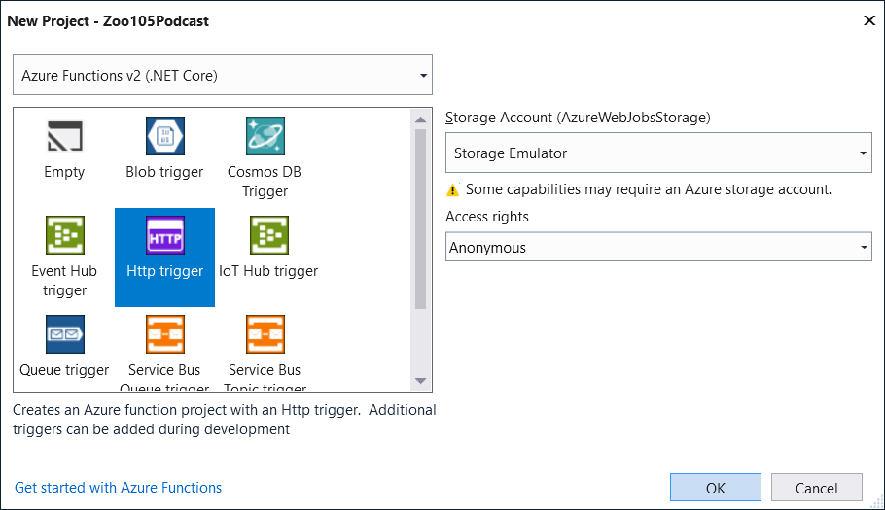The width and height of the screenshot is (885, 510).
Task: Click the 'Cosmos DB Trigger' label text
Action: pos(265,182)
